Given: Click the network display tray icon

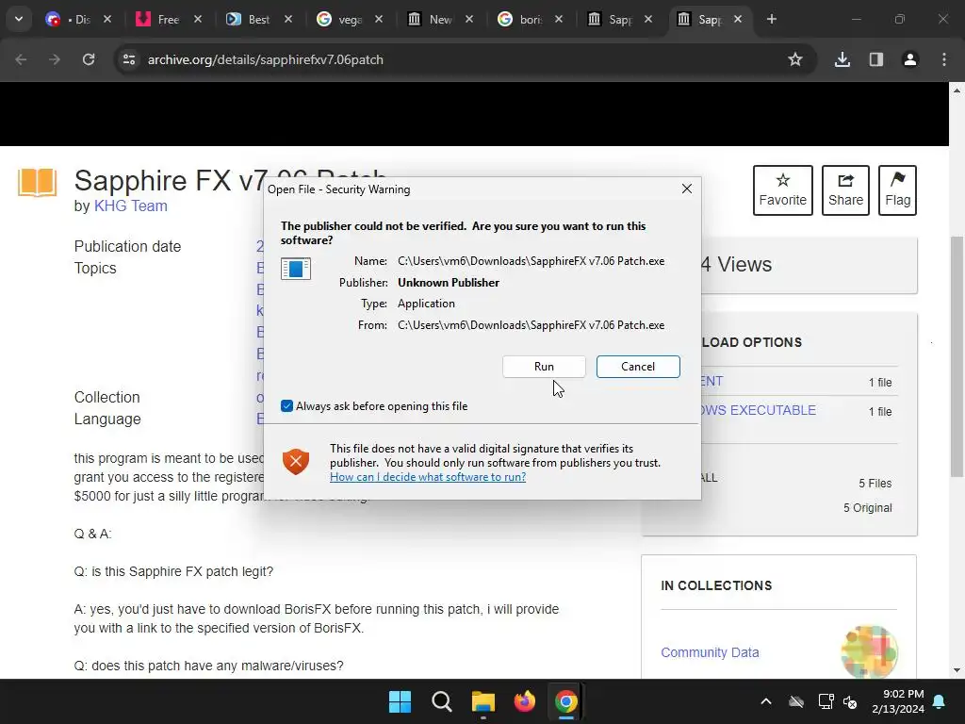Looking at the screenshot, I should point(826,701).
